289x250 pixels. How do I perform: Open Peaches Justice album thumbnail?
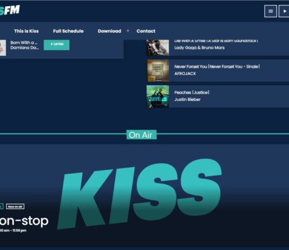pos(158,96)
